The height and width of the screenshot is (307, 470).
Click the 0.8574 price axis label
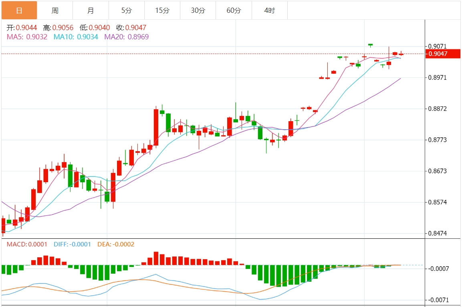[x=437, y=202]
